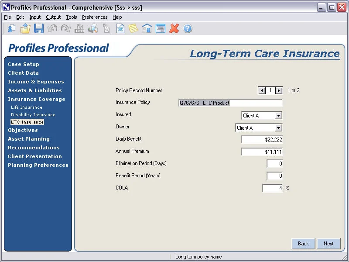This screenshot has width=349, height=262.
Task: Maximize the Profiles Professional window
Action: point(332,7)
